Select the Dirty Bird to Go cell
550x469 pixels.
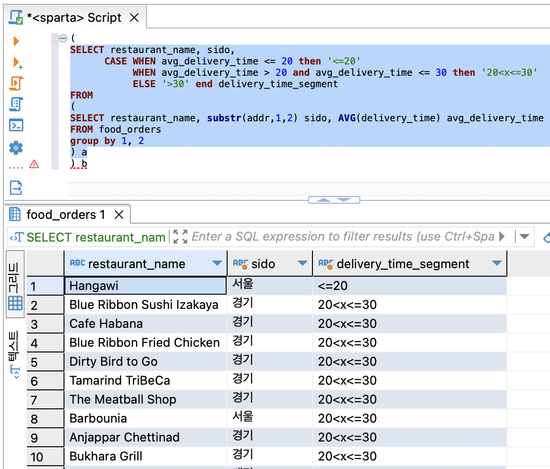pyautogui.click(x=146, y=361)
